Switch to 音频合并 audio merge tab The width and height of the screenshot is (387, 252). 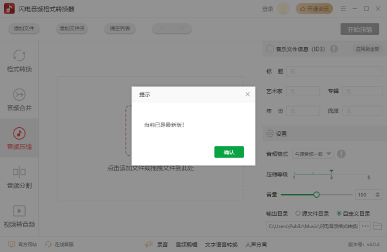(x=19, y=100)
